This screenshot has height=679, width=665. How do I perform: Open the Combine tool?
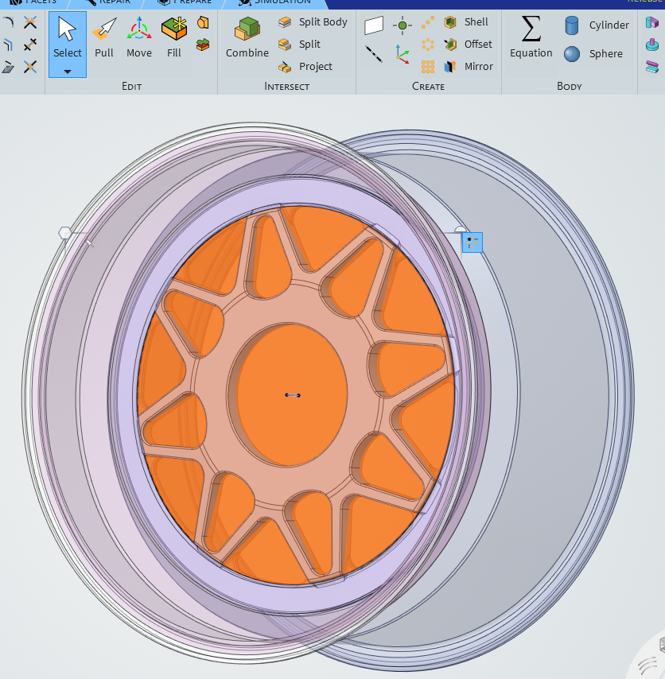(247, 37)
